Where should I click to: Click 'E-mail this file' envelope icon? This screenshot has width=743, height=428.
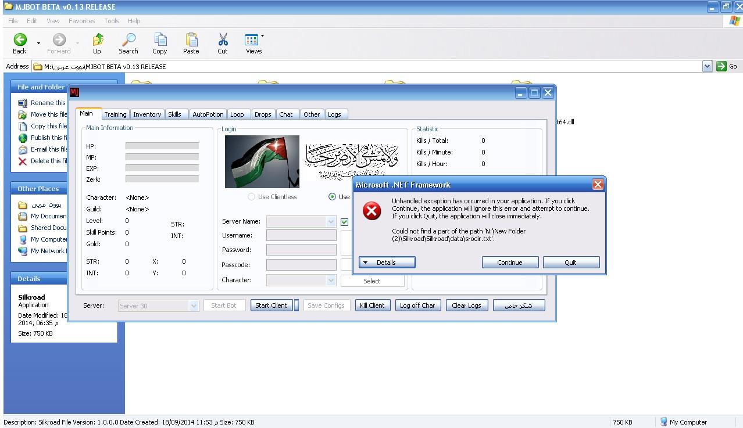pyautogui.click(x=23, y=149)
